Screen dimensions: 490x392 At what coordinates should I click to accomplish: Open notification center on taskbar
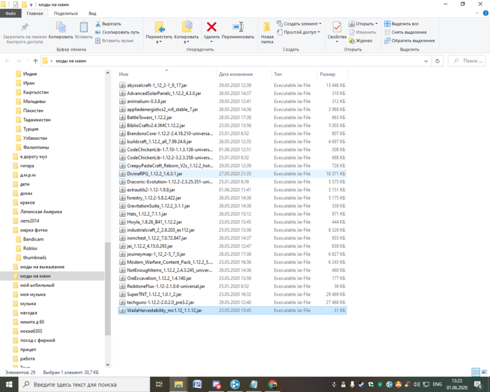point(478,385)
